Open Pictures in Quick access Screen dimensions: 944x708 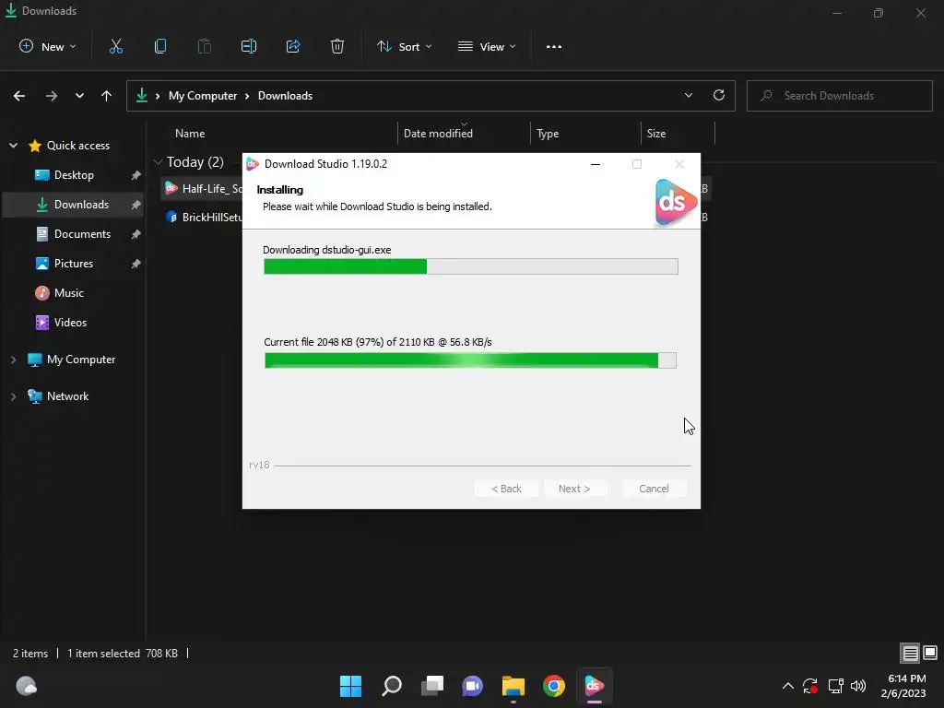[74, 264]
